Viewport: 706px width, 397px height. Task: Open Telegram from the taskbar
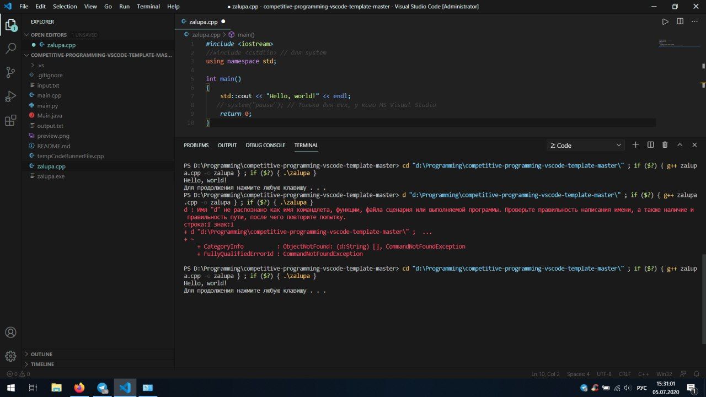click(102, 388)
